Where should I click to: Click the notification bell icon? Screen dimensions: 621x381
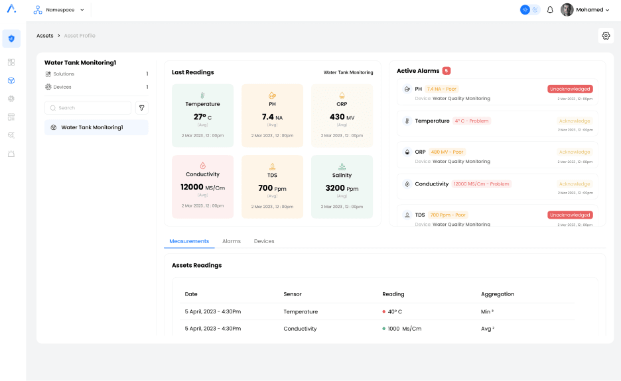pyautogui.click(x=550, y=10)
